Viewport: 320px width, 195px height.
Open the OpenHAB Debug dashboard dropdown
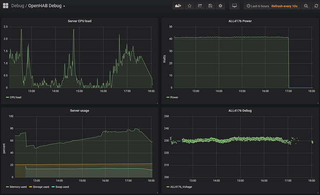tap(46, 6)
